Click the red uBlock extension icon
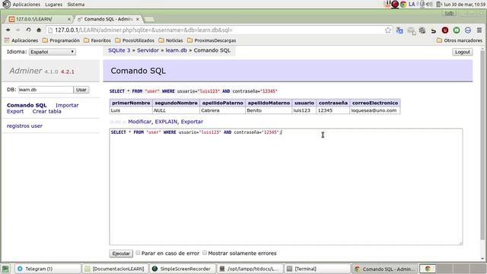 tap(444, 30)
